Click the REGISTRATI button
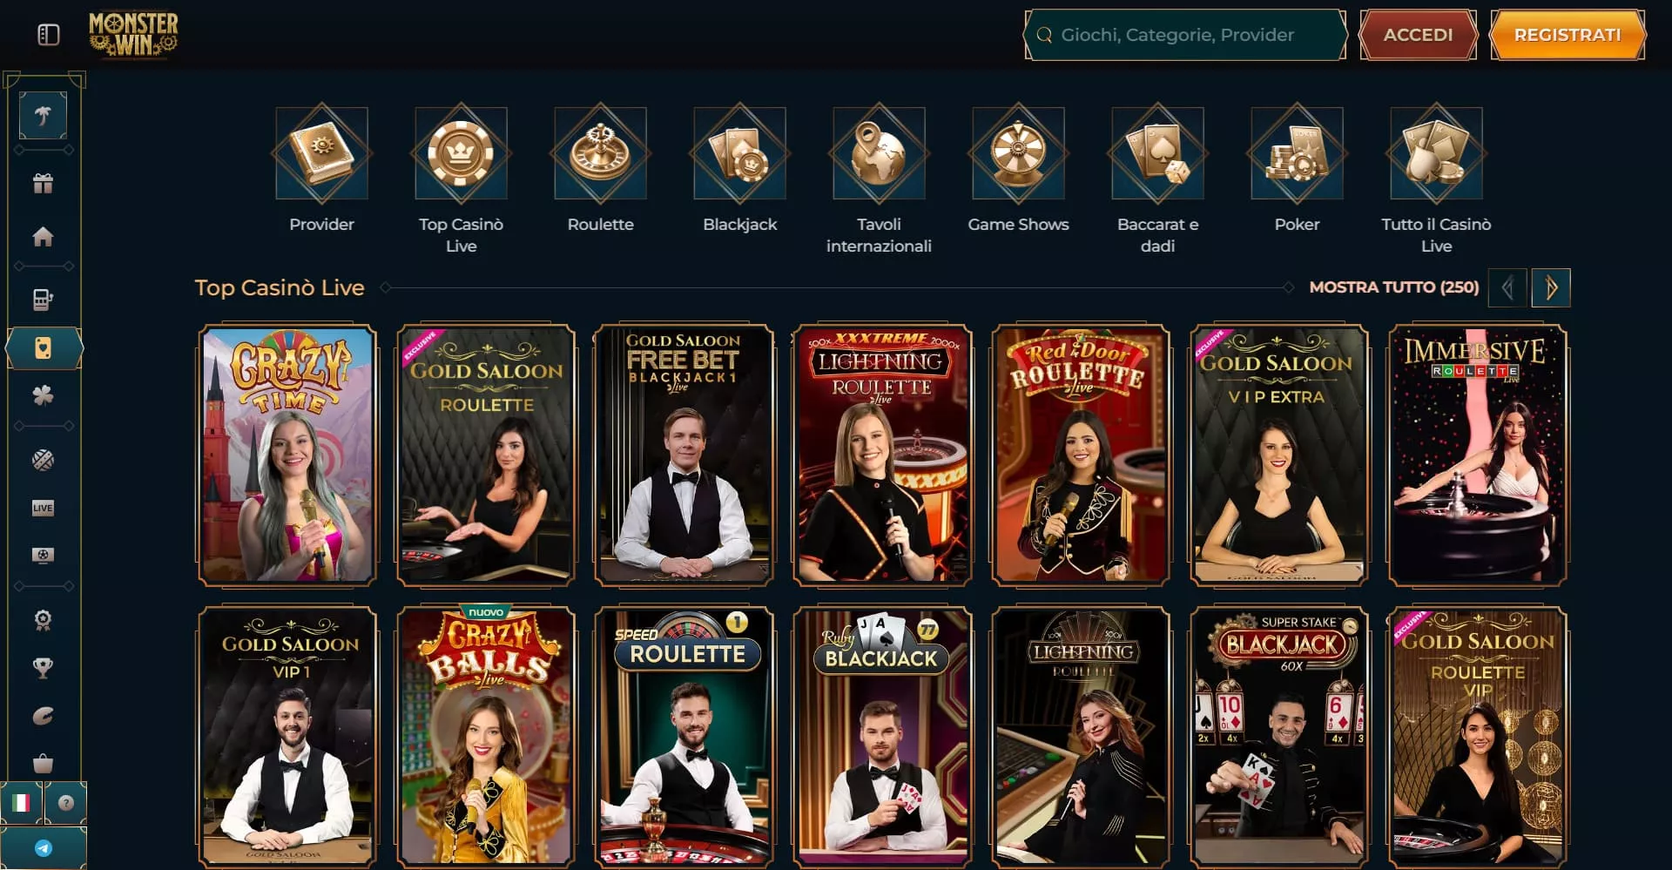1672x870 pixels. [1567, 35]
